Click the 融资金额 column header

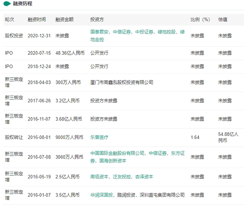click(64, 20)
